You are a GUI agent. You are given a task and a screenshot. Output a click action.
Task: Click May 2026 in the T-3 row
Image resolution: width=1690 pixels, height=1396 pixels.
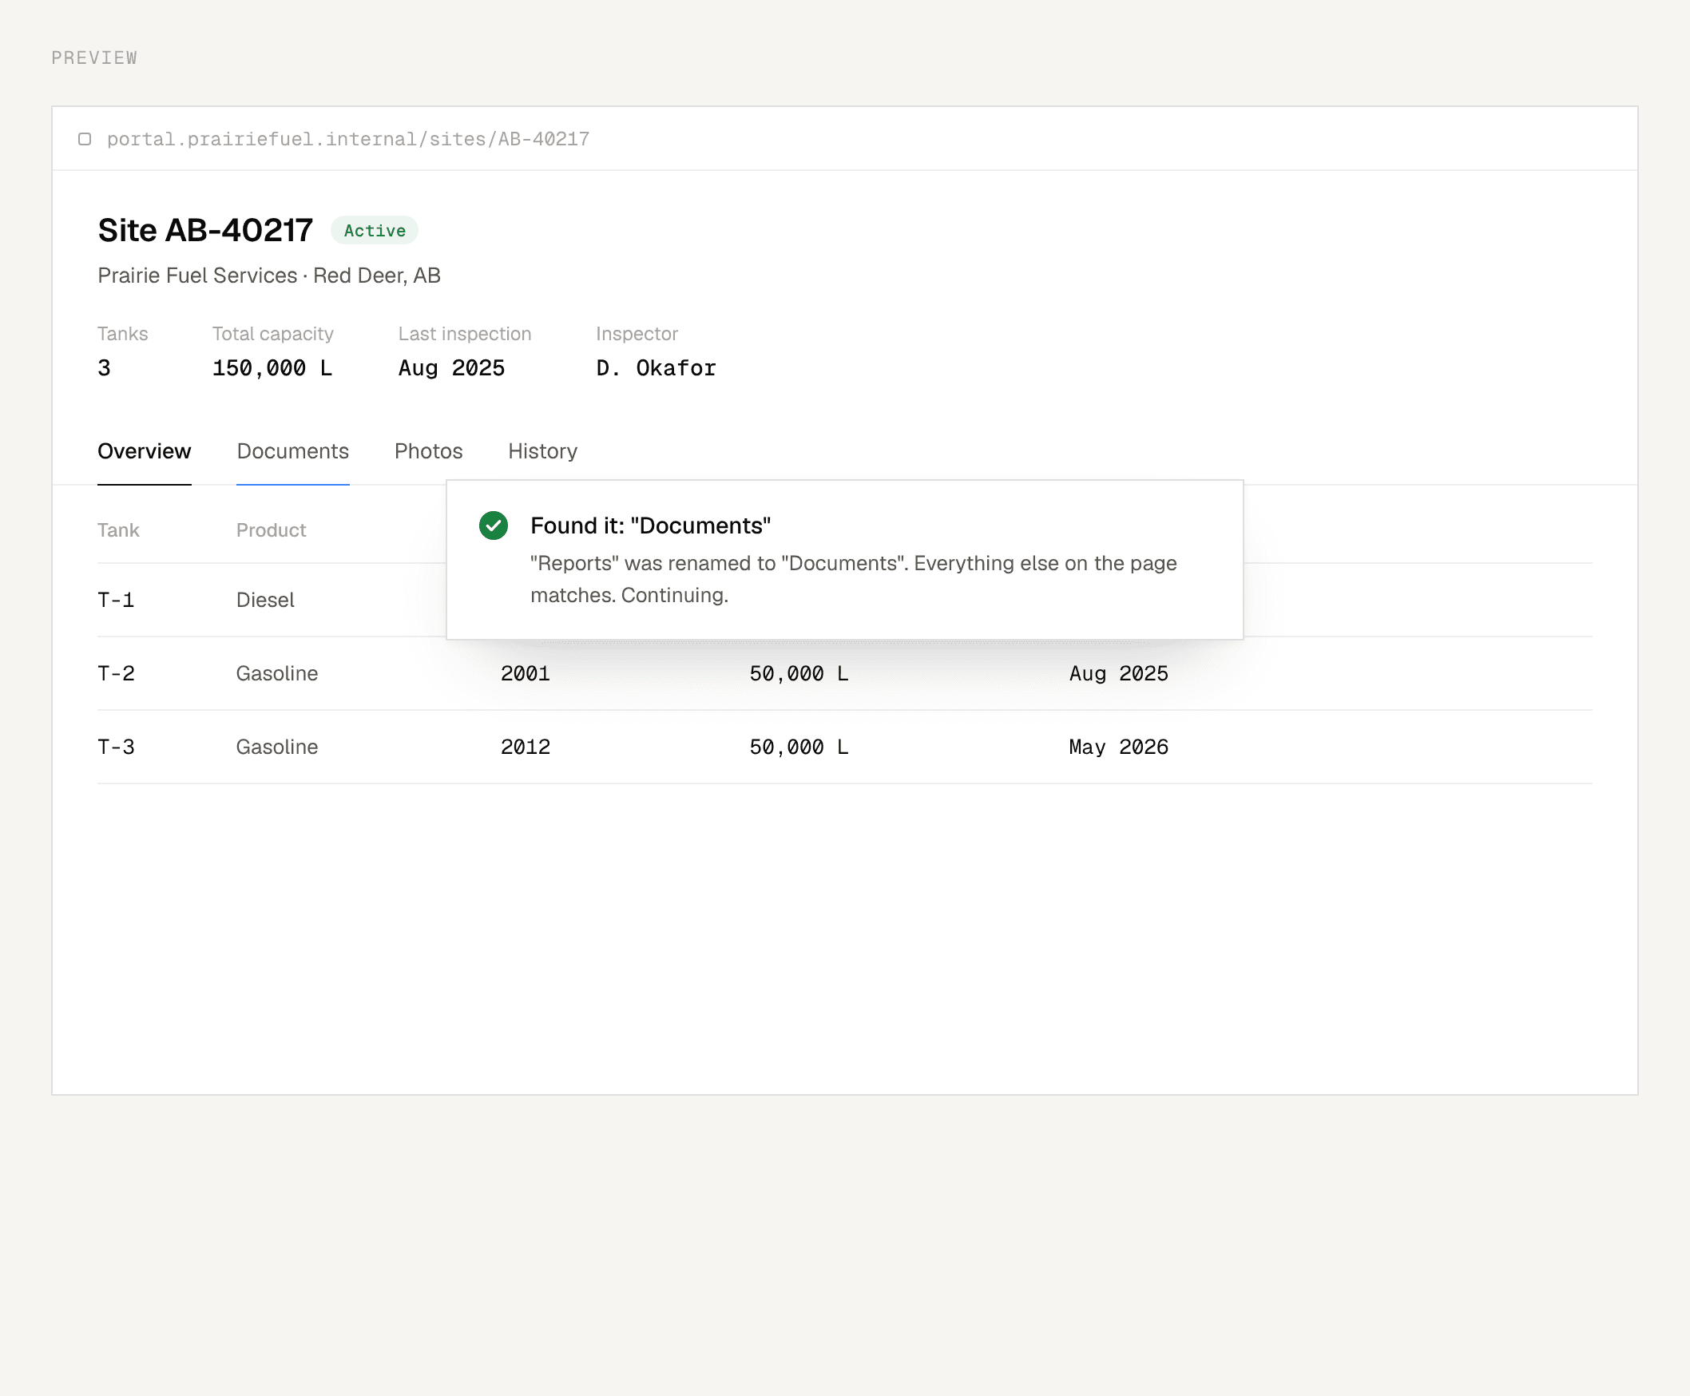pyautogui.click(x=1118, y=747)
